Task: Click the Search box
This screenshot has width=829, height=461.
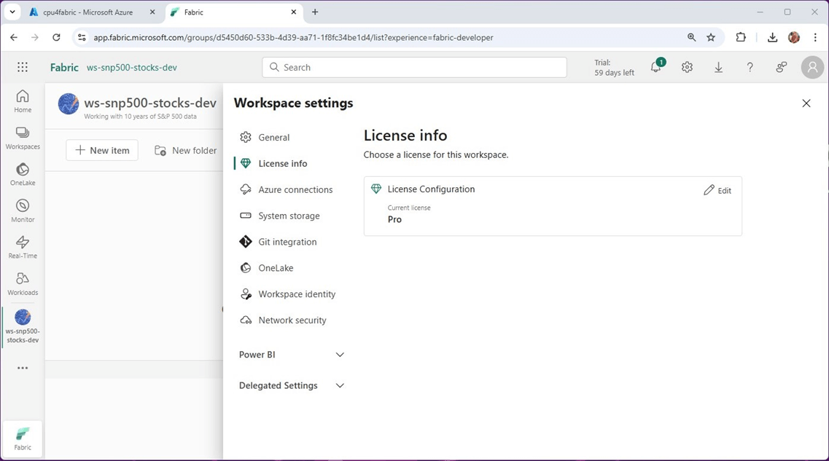Action: click(x=414, y=67)
